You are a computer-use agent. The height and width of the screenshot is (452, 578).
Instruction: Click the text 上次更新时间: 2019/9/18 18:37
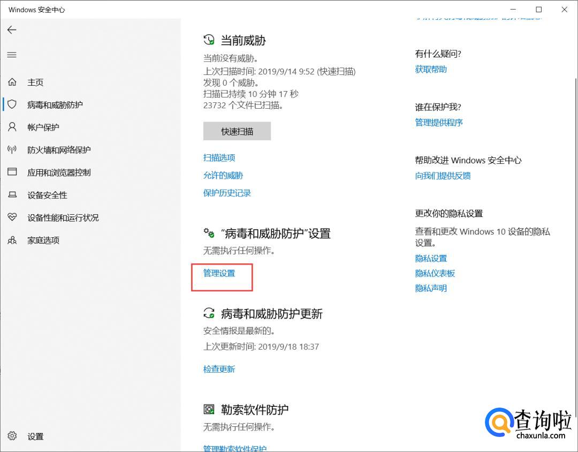tap(261, 346)
